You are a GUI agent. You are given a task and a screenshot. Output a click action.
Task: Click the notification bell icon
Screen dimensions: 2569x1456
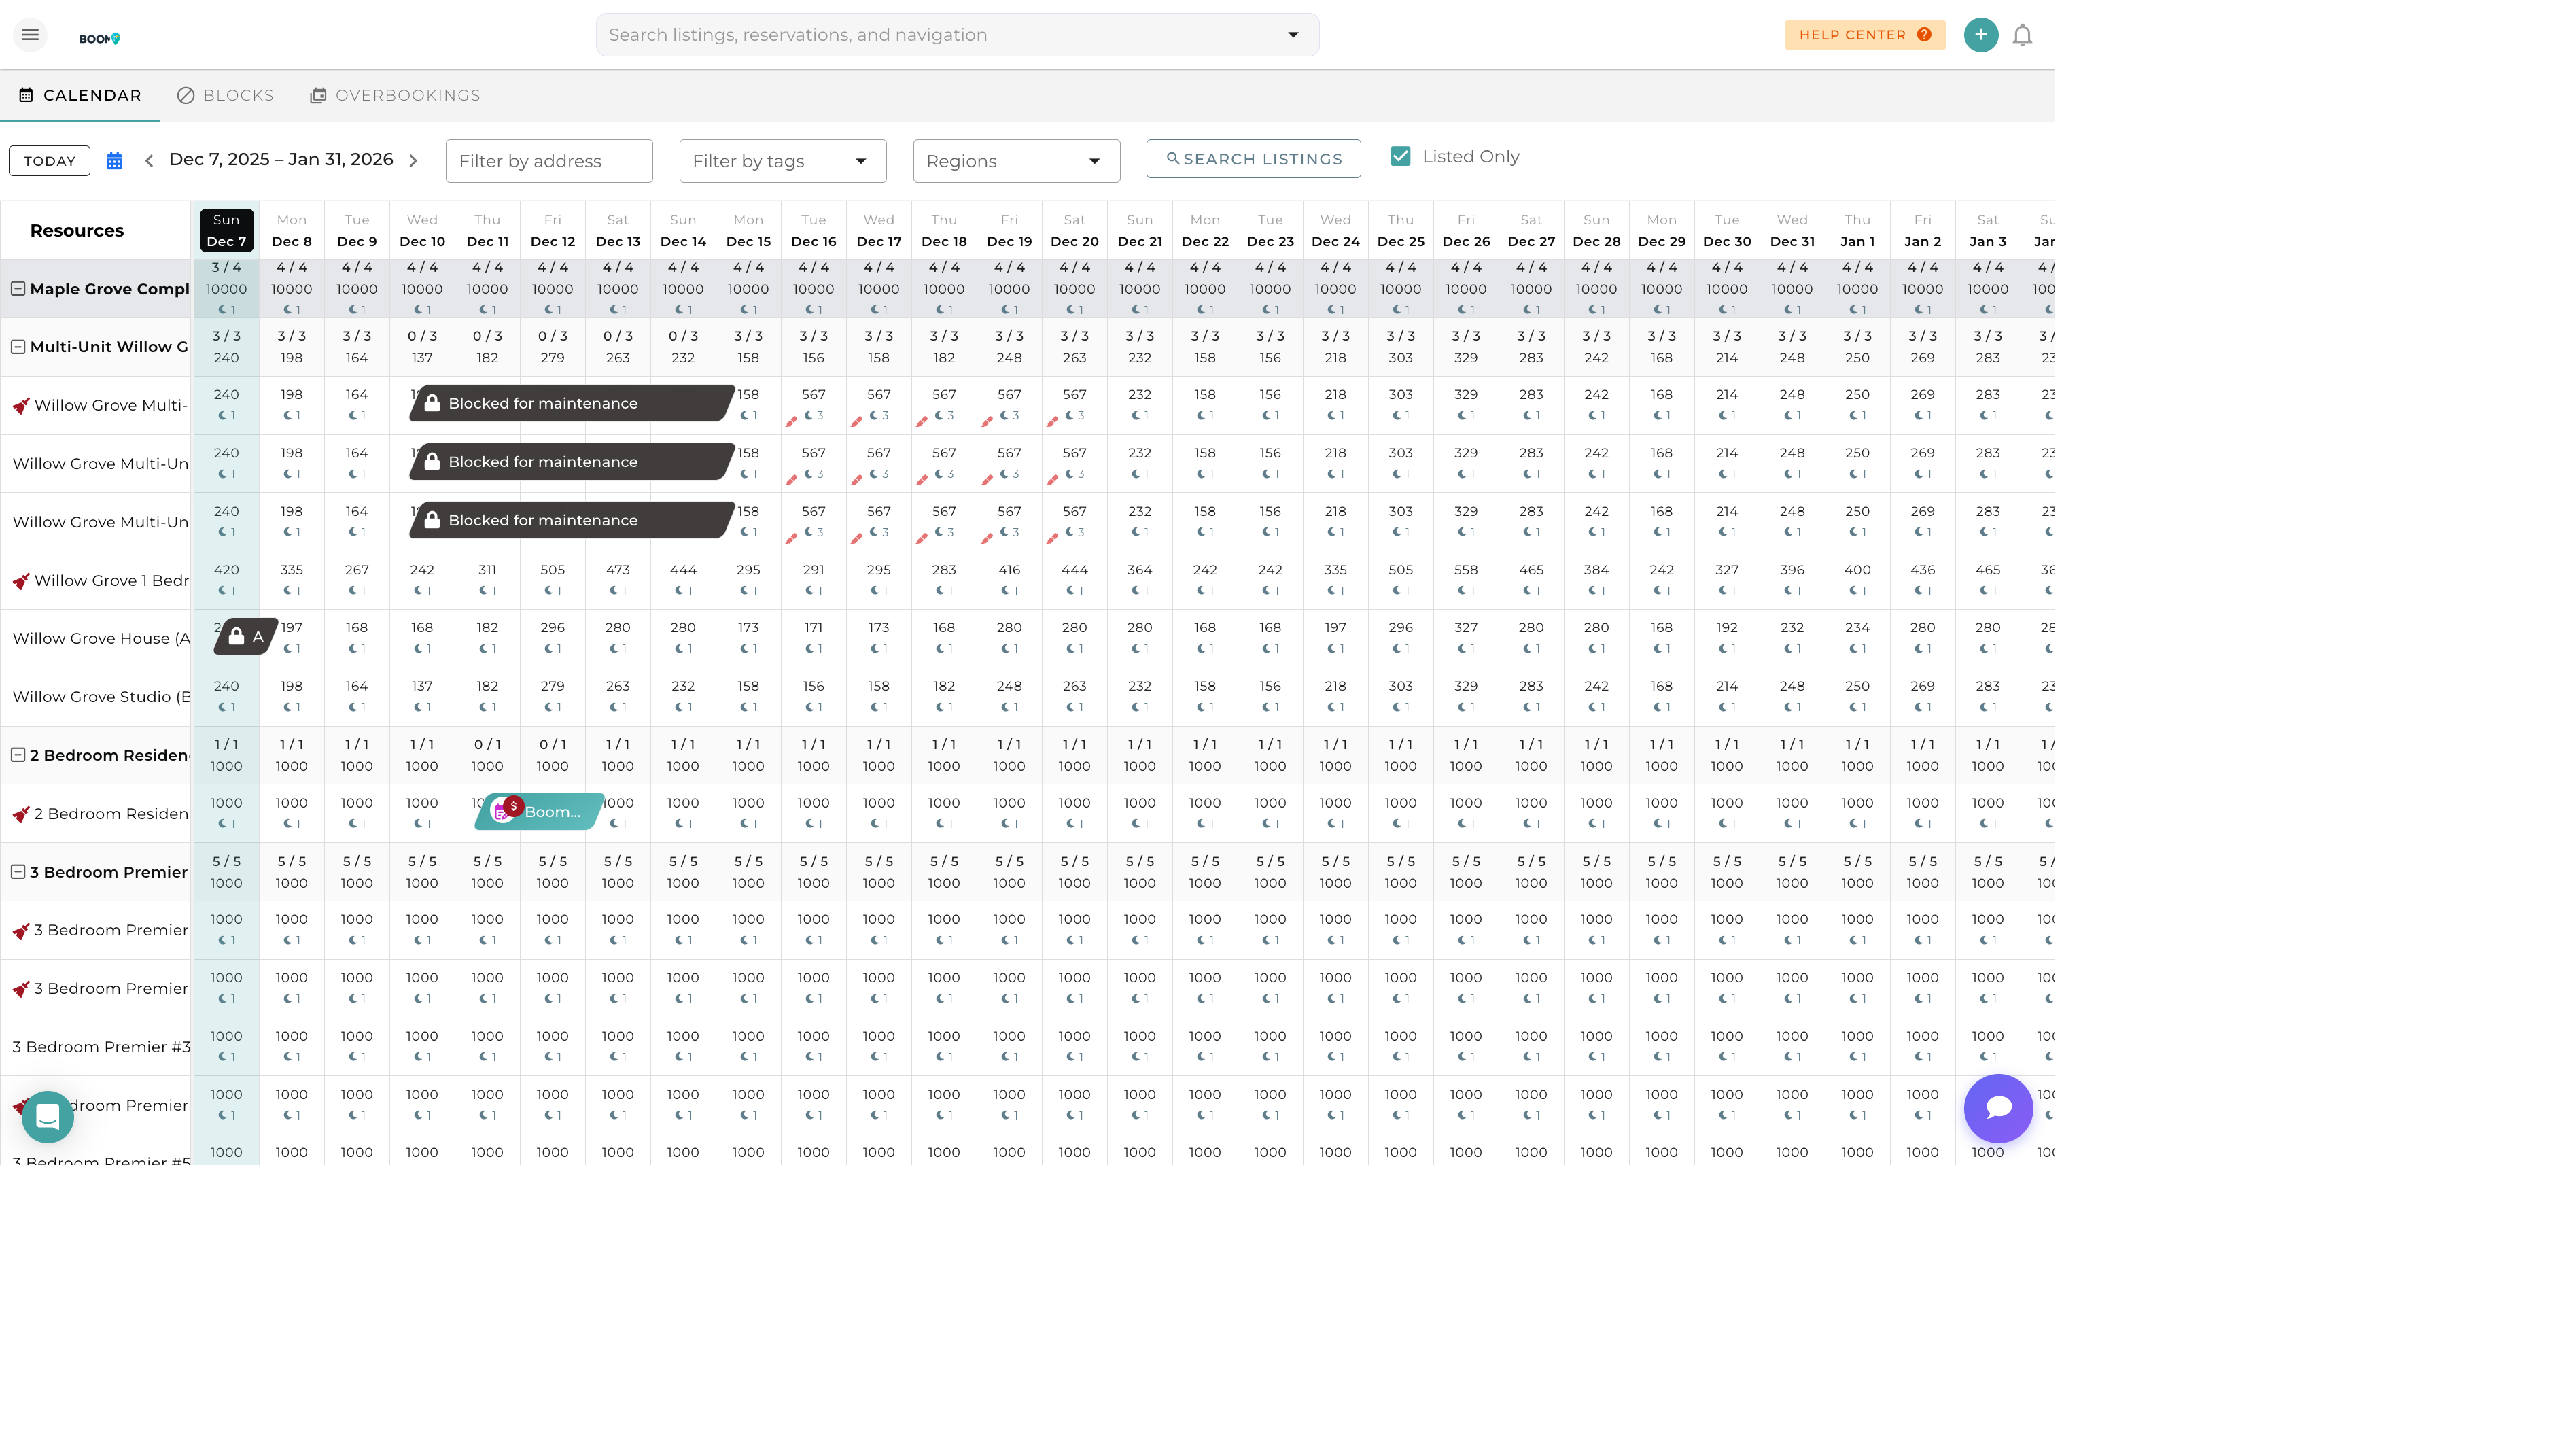pos(2021,35)
